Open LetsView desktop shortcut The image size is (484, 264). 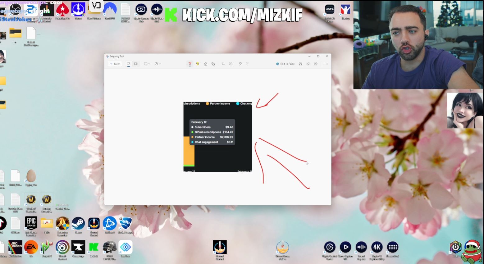click(x=126, y=249)
